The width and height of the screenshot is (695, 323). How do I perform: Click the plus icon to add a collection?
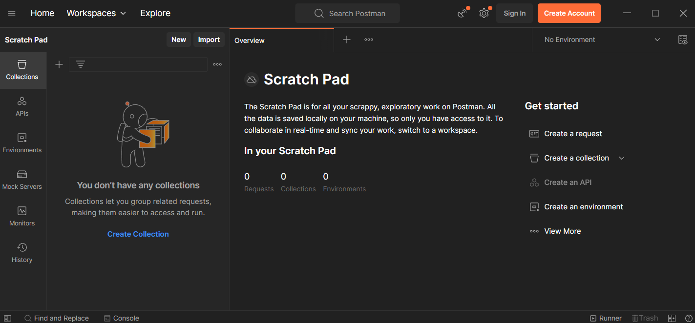point(59,64)
